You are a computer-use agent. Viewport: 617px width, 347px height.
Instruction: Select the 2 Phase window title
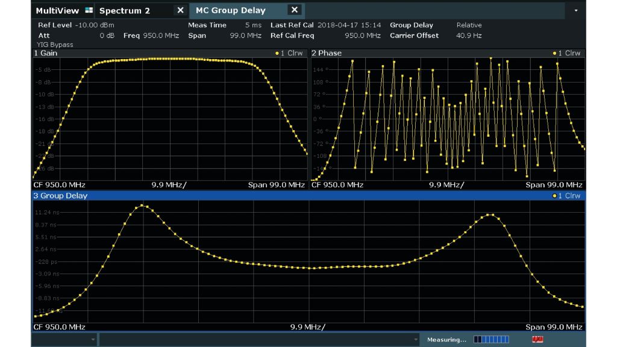[x=326, y=53]
